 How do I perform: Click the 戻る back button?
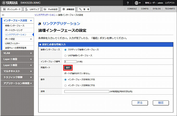coord(140,103)
